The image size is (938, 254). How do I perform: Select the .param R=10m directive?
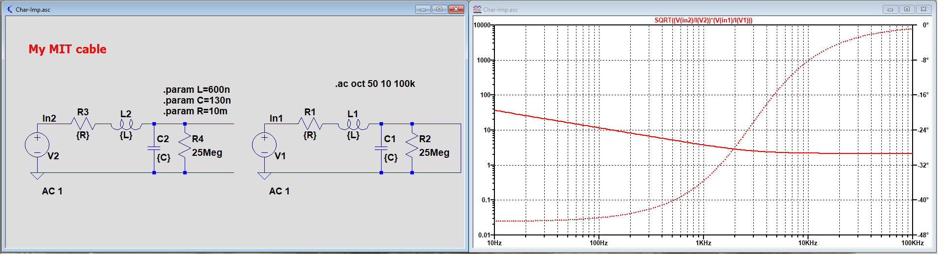coord(195,111)
